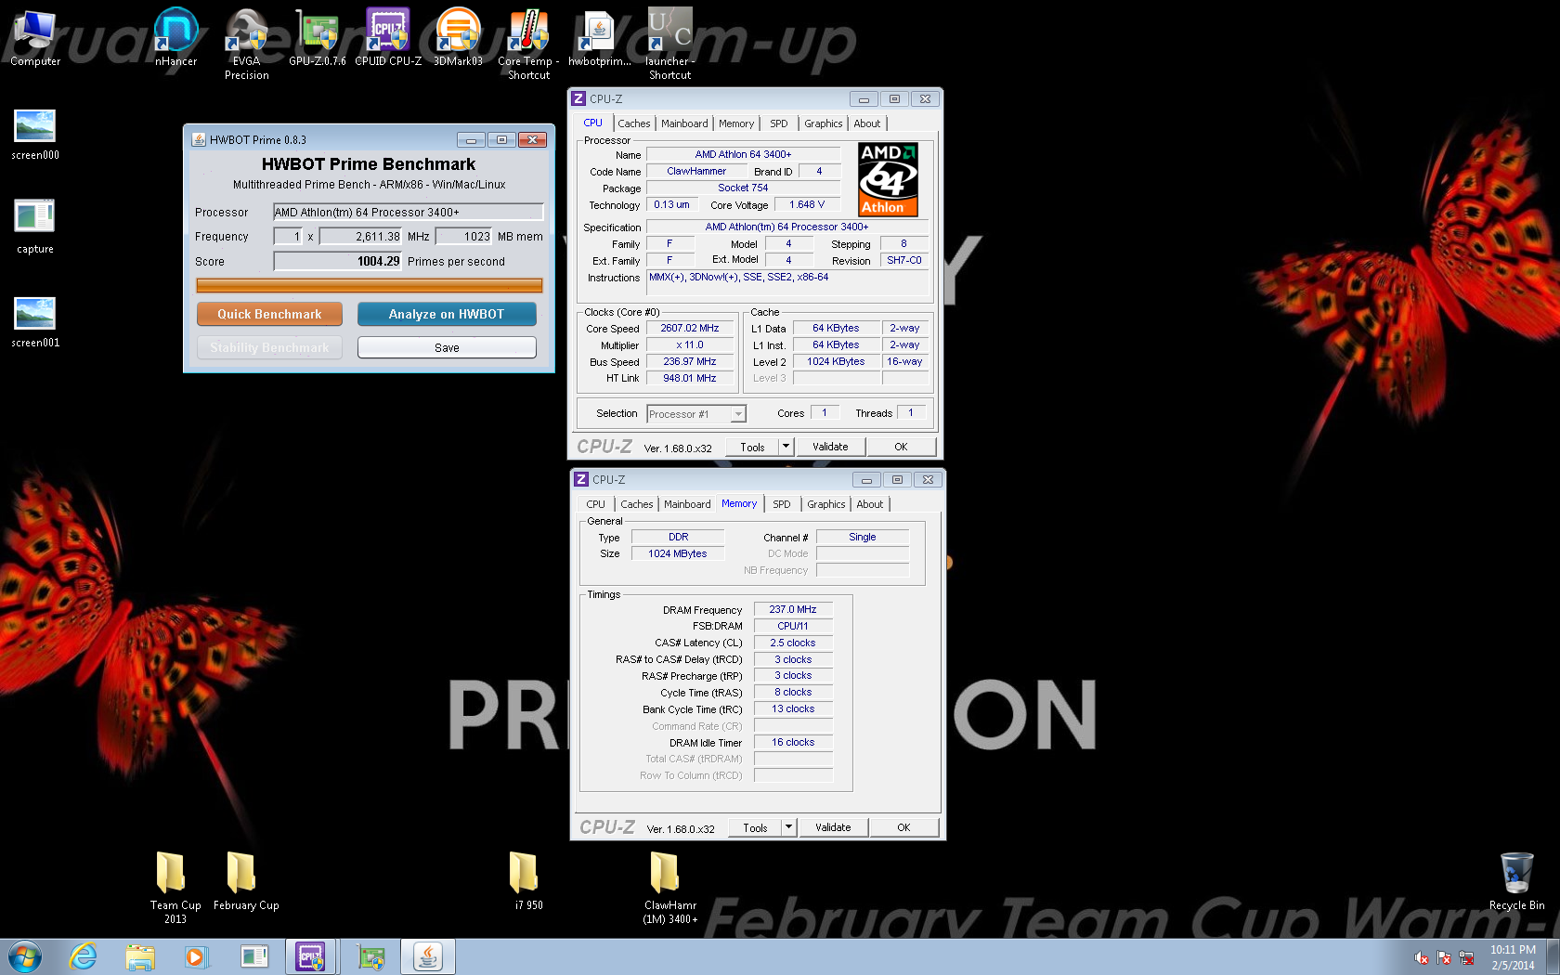Click CAS# Latency 2.5 clocks value
1560x975 pixels.
coord(793,643)
